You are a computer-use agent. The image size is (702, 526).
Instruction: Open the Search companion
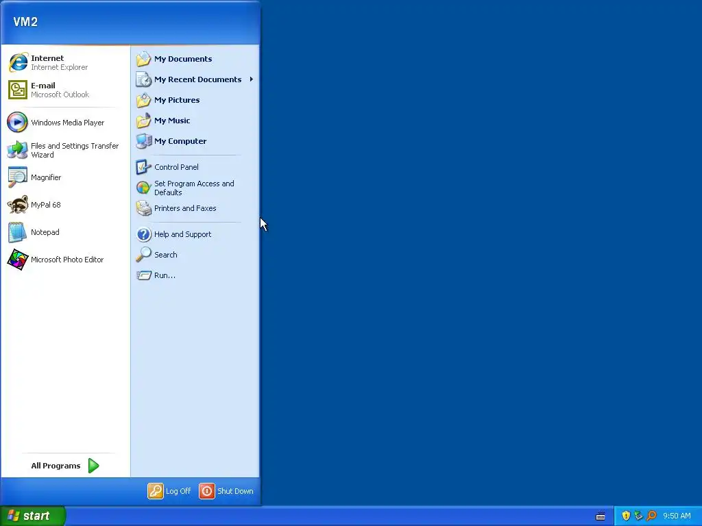(195, 255)
